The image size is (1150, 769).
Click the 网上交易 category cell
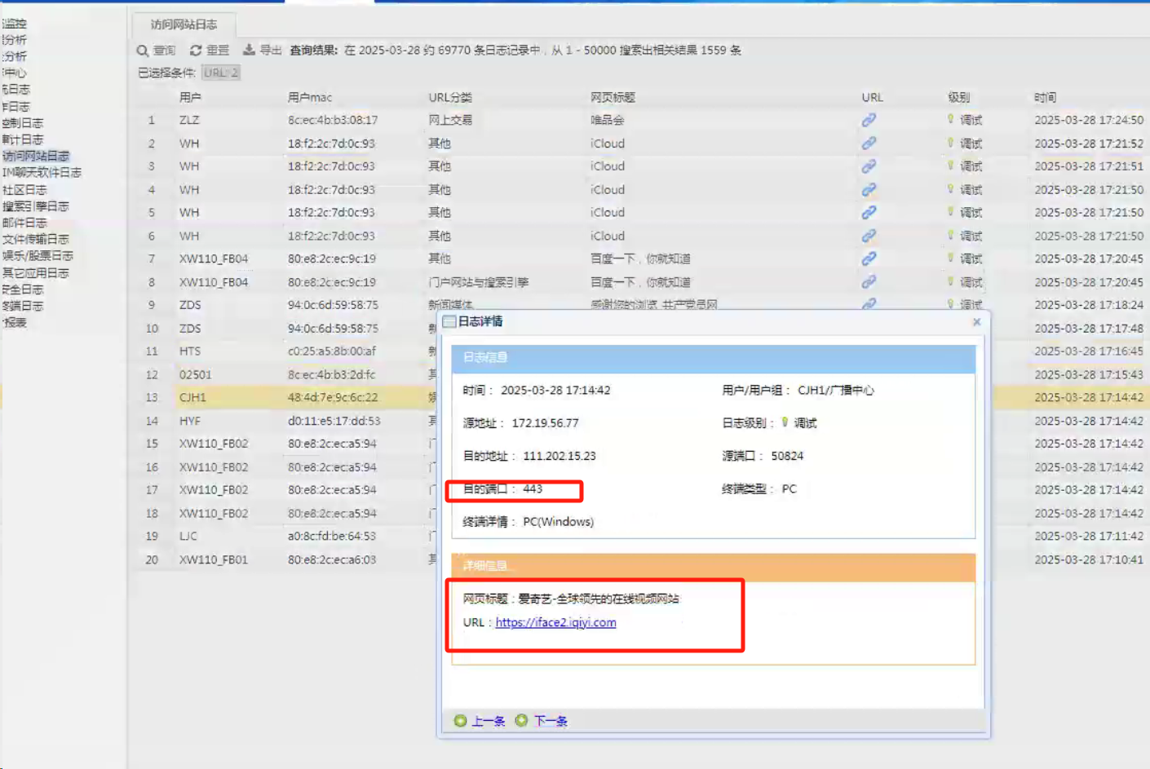pyautogui.click(x=450, y=120)
